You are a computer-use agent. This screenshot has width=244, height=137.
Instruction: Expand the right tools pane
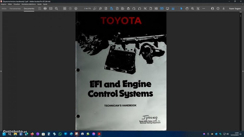click(243, 71)
